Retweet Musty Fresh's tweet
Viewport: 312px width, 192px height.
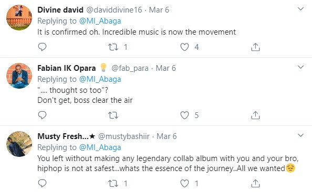[x=113, y=183]
